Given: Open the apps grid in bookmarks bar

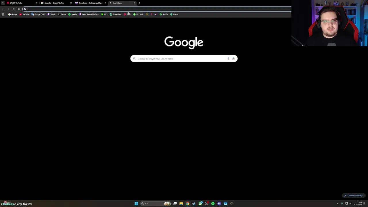Looking at the screenshot, I should [3, 14].
